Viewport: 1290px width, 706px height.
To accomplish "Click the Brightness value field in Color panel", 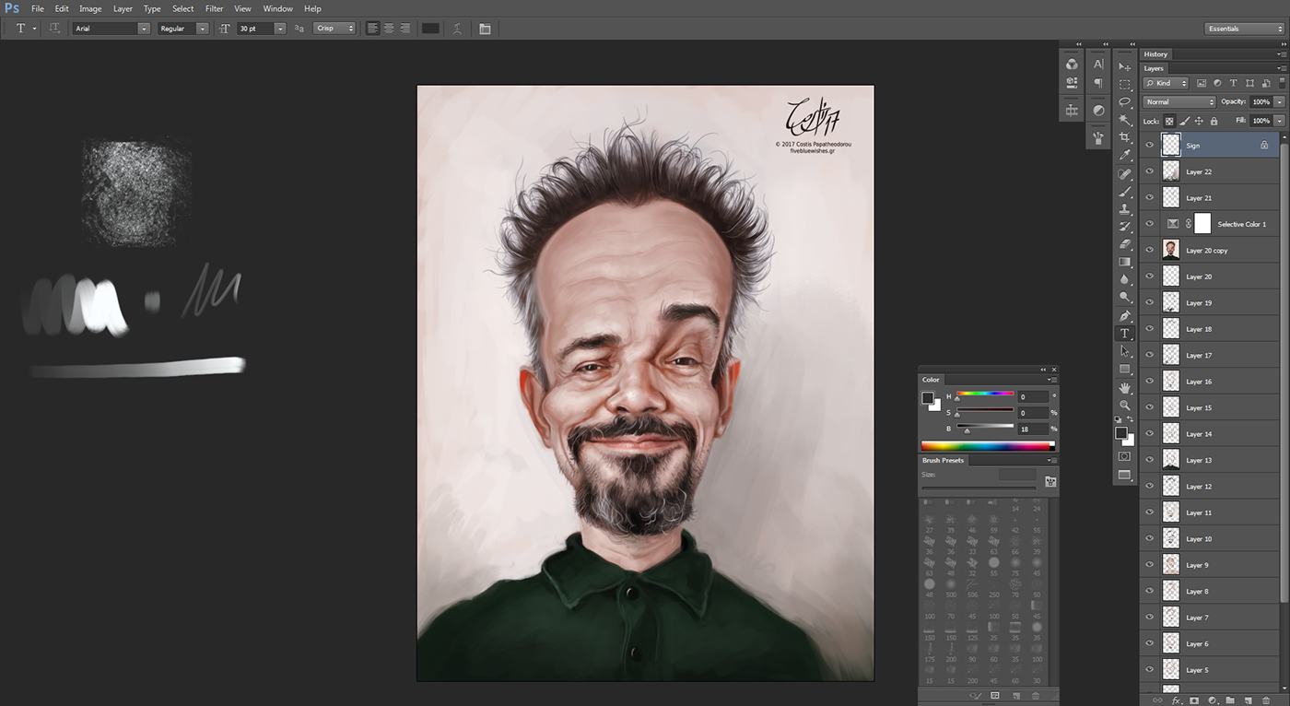I will click(1033, 429).
